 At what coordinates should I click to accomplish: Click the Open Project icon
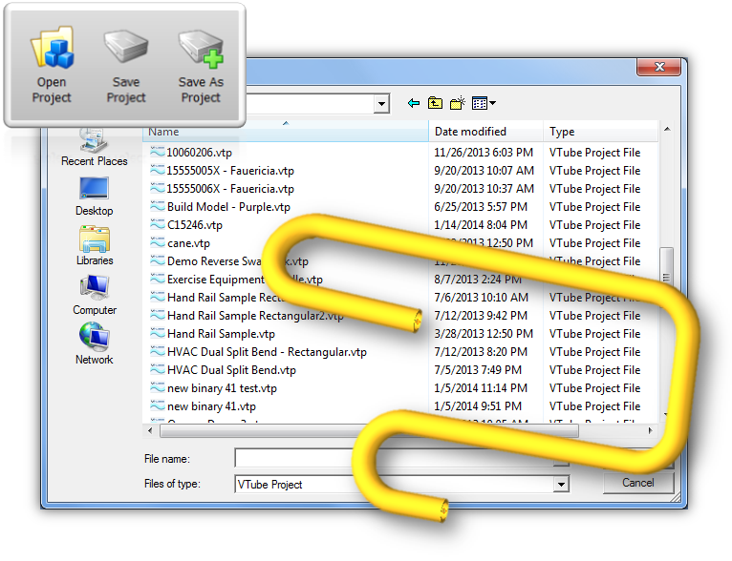[x=52, y=65]
